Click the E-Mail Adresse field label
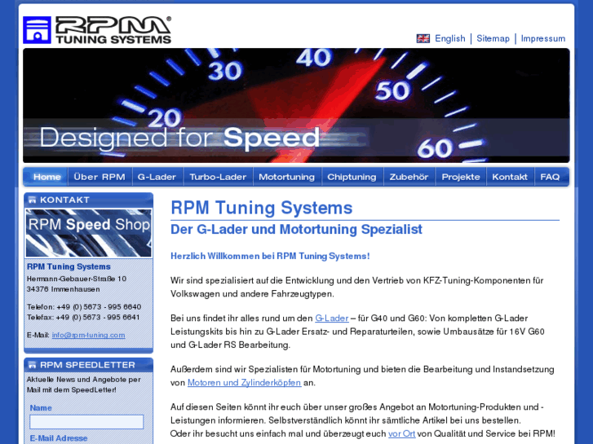The height and width of the screenshot is (444, 593). tap(59, 438)
